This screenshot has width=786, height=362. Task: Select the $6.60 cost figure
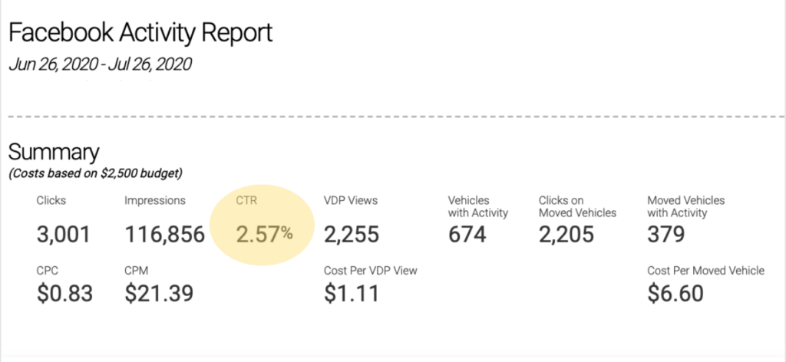[675, 294]
